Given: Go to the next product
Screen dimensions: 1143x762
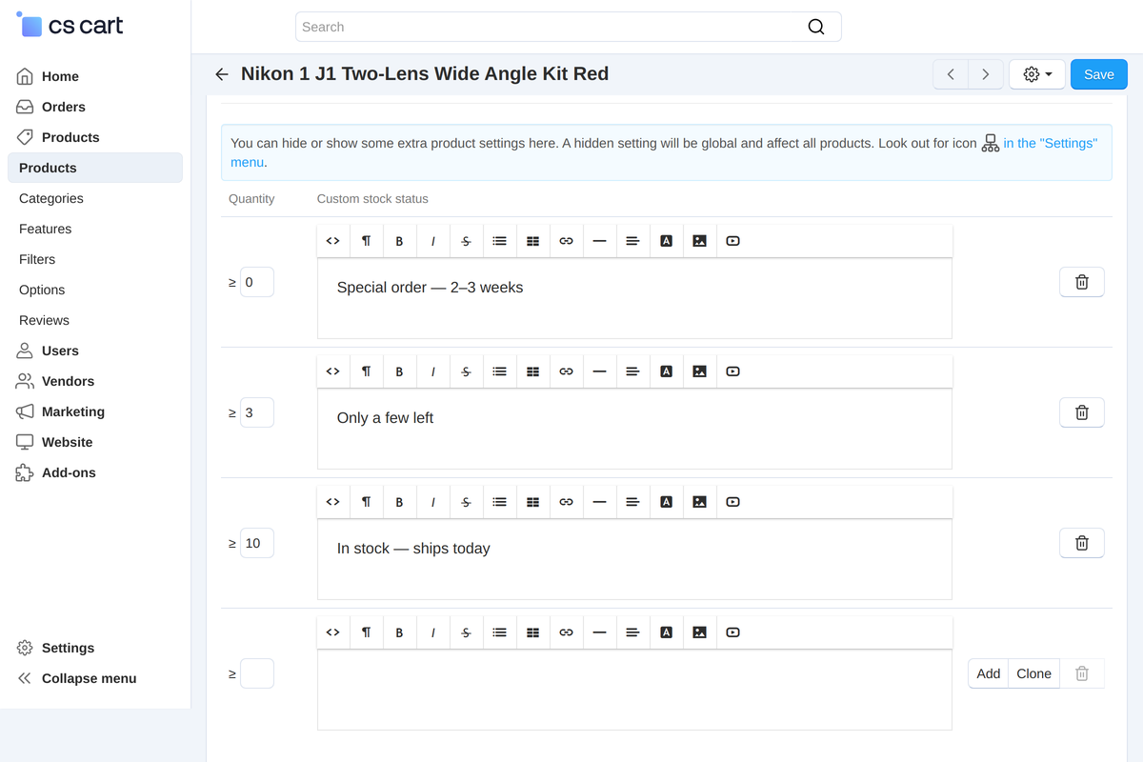Looking at the screenshot, I should (x=986, y=74).
